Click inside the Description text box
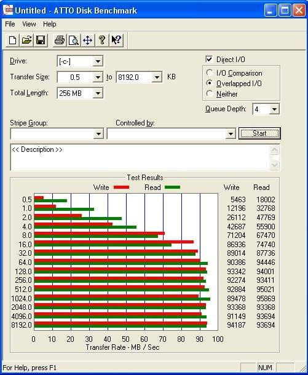The image size is (308, 375). click(x=141, y=157)
